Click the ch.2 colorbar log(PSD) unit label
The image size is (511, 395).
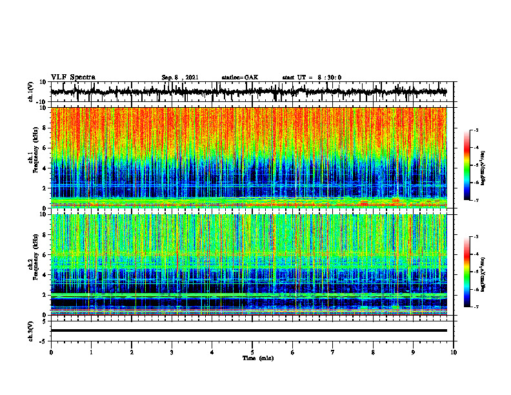483,275
